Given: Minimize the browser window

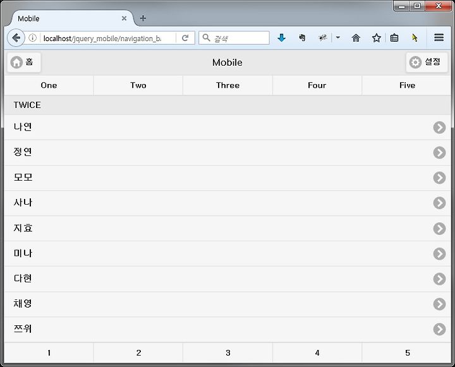Looking at the screenshot, I should pyautogui.click(x=402, y=6).
